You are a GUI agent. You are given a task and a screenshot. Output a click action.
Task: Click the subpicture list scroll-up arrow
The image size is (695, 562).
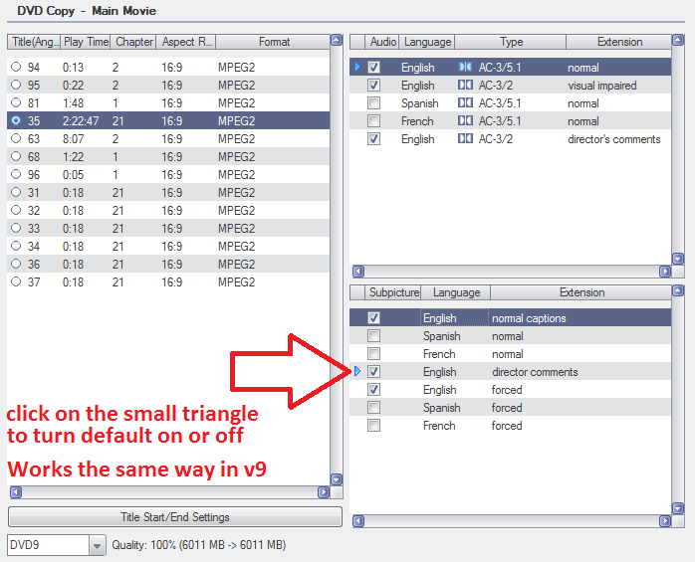(x=678, y=291)
